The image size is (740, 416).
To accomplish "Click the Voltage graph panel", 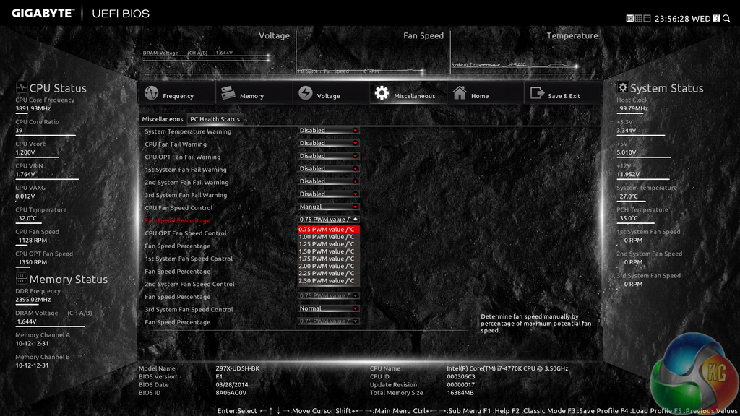I will (216, 53).
